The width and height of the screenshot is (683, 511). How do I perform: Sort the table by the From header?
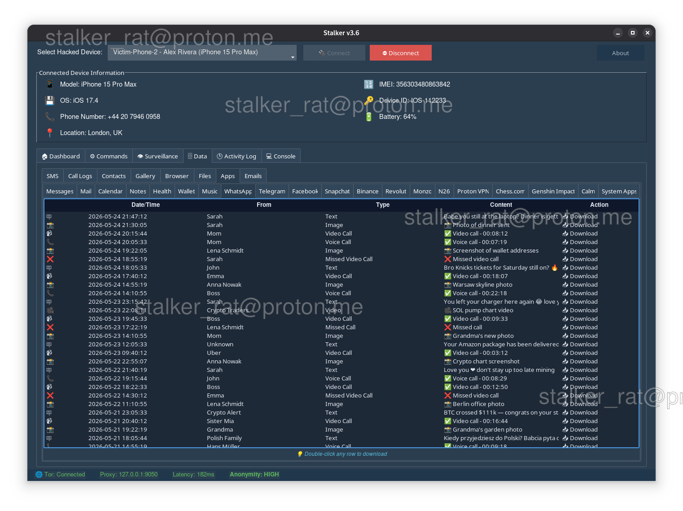(264, 205)
